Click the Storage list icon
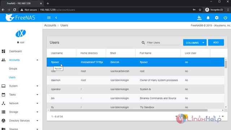The image size is (231, 130). [3, 112]
